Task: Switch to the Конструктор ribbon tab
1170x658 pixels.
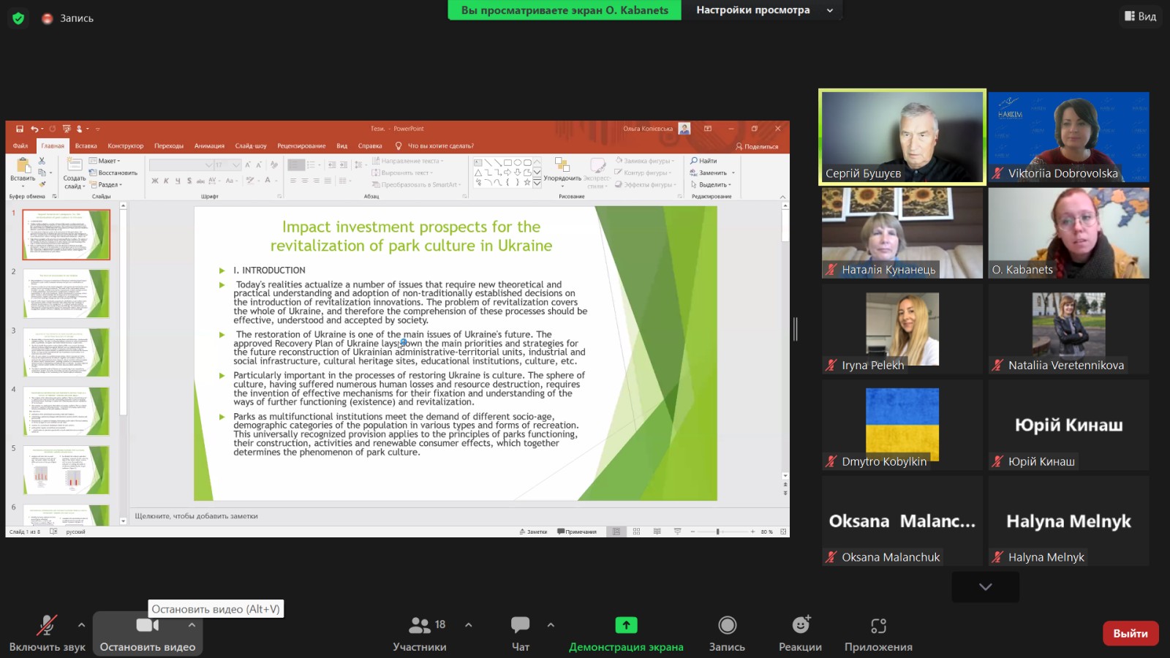Action: [x=126, y=146]
